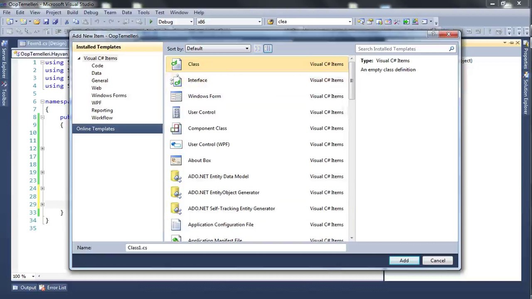The height and width of the screenshot is (299, 532).
Task: Select the Data category in the tree
Action: [96, 73]
